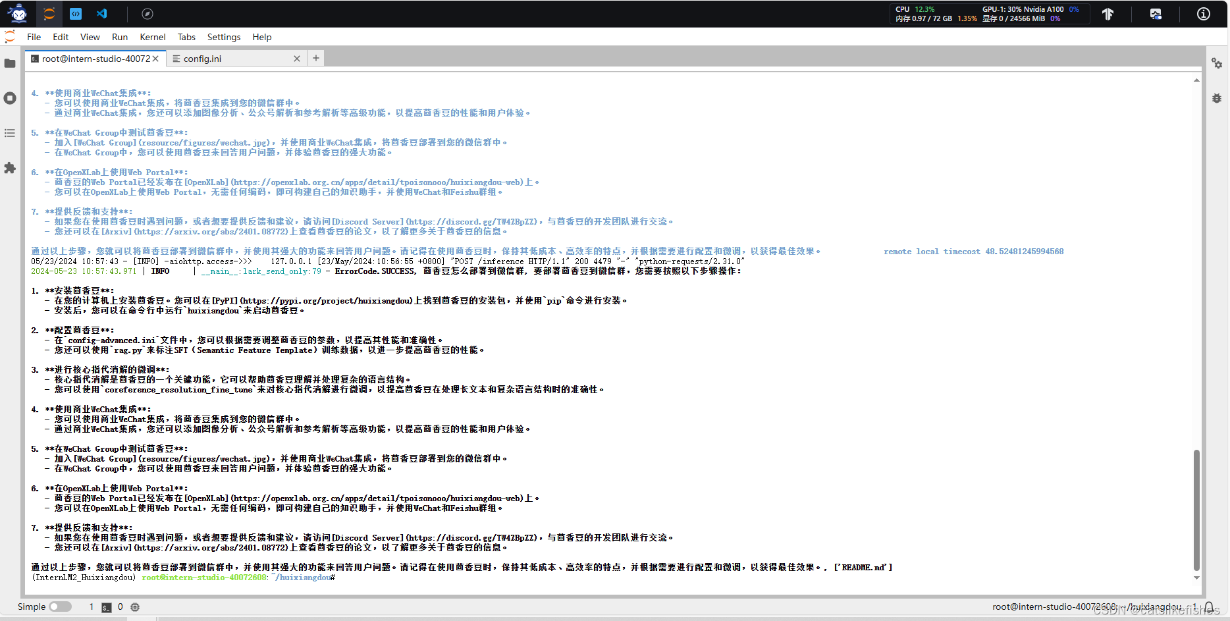Click the compass explore icon
The image size is (1230, 621).
pyautogui.click(x=147, y=14)
